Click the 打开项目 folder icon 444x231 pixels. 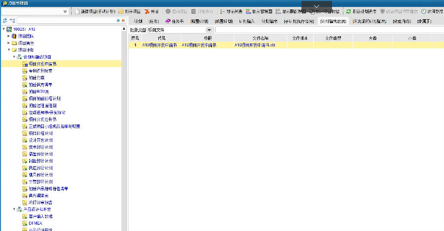(x=121, y=11)
